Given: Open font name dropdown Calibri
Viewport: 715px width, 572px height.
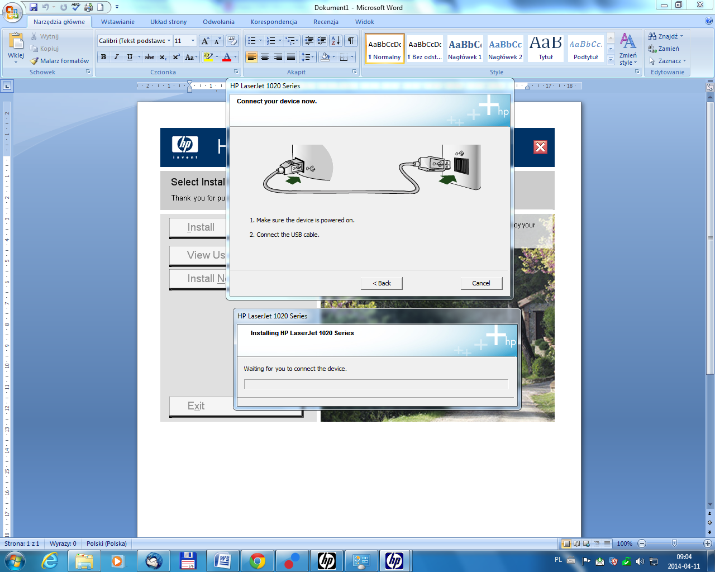Looking at the screenshot, I should point(169,41).
